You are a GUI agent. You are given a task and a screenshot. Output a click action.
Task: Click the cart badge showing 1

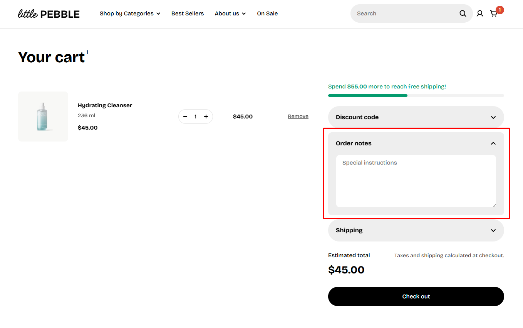pyautogui.click(x=500, y=10)
